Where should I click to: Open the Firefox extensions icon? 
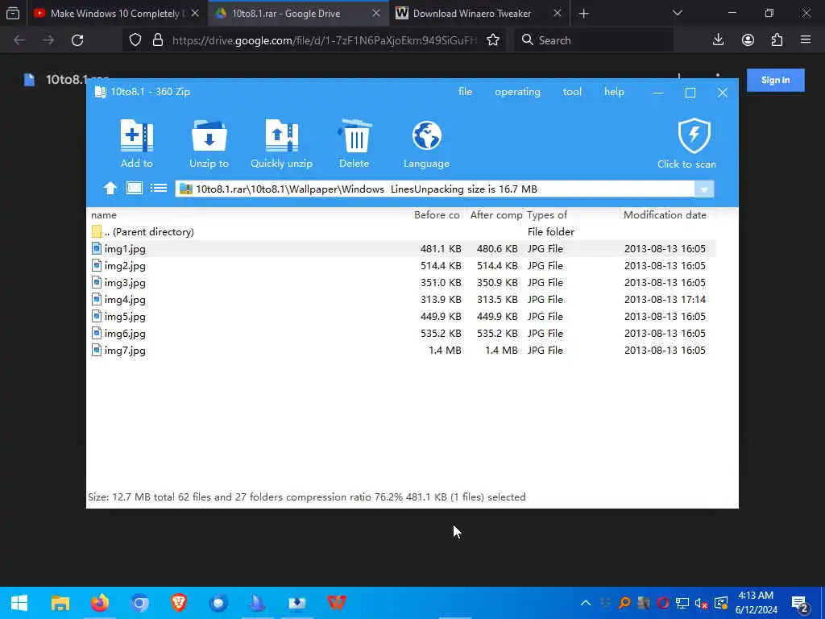777,40
